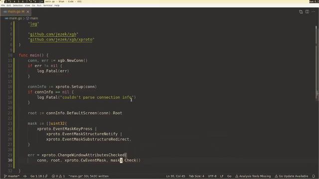Click on xproto.Setup(conn) text
319x179 pixels.
click(76, 87)
